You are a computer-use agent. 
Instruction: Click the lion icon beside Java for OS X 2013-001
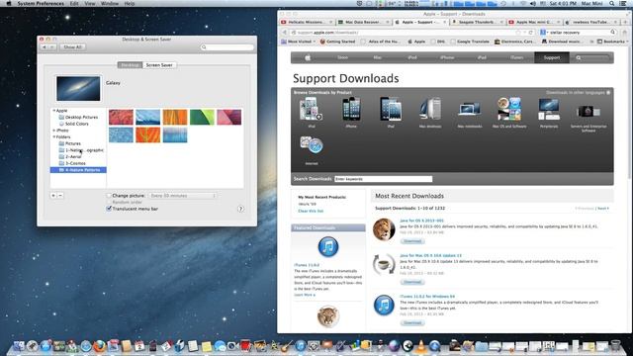click(384, 229)
